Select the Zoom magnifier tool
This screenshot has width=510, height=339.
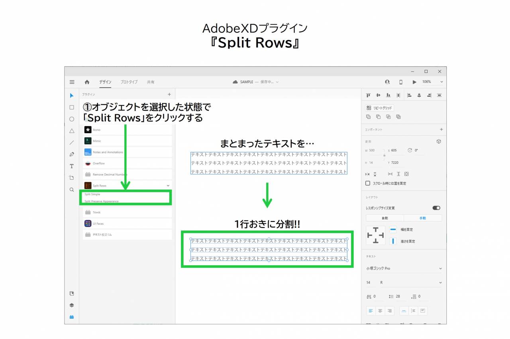[x=72, y=190]
